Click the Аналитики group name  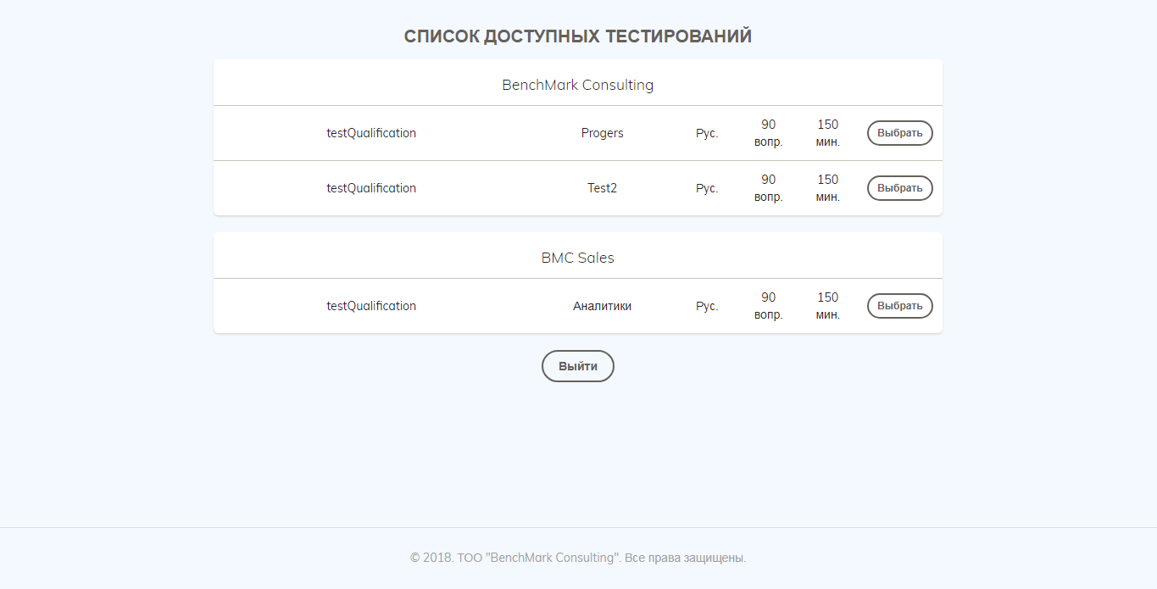point(603,306)
